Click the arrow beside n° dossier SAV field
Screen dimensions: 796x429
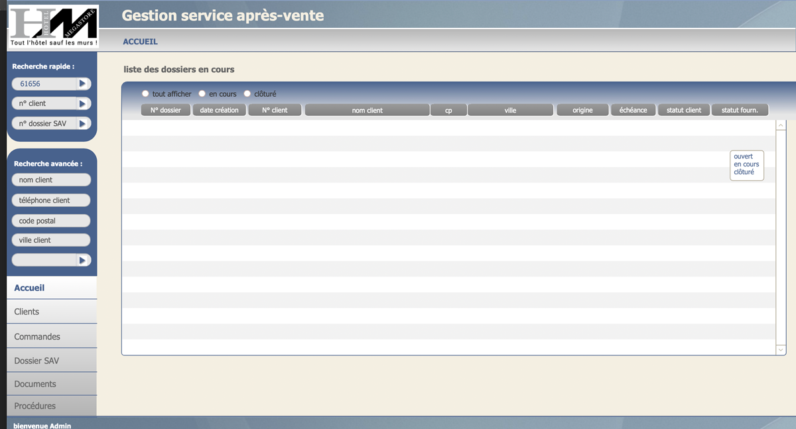[83, 123]
